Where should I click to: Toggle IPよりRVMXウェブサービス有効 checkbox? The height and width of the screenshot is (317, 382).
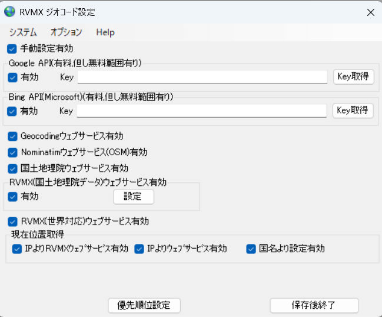point(16,249)
